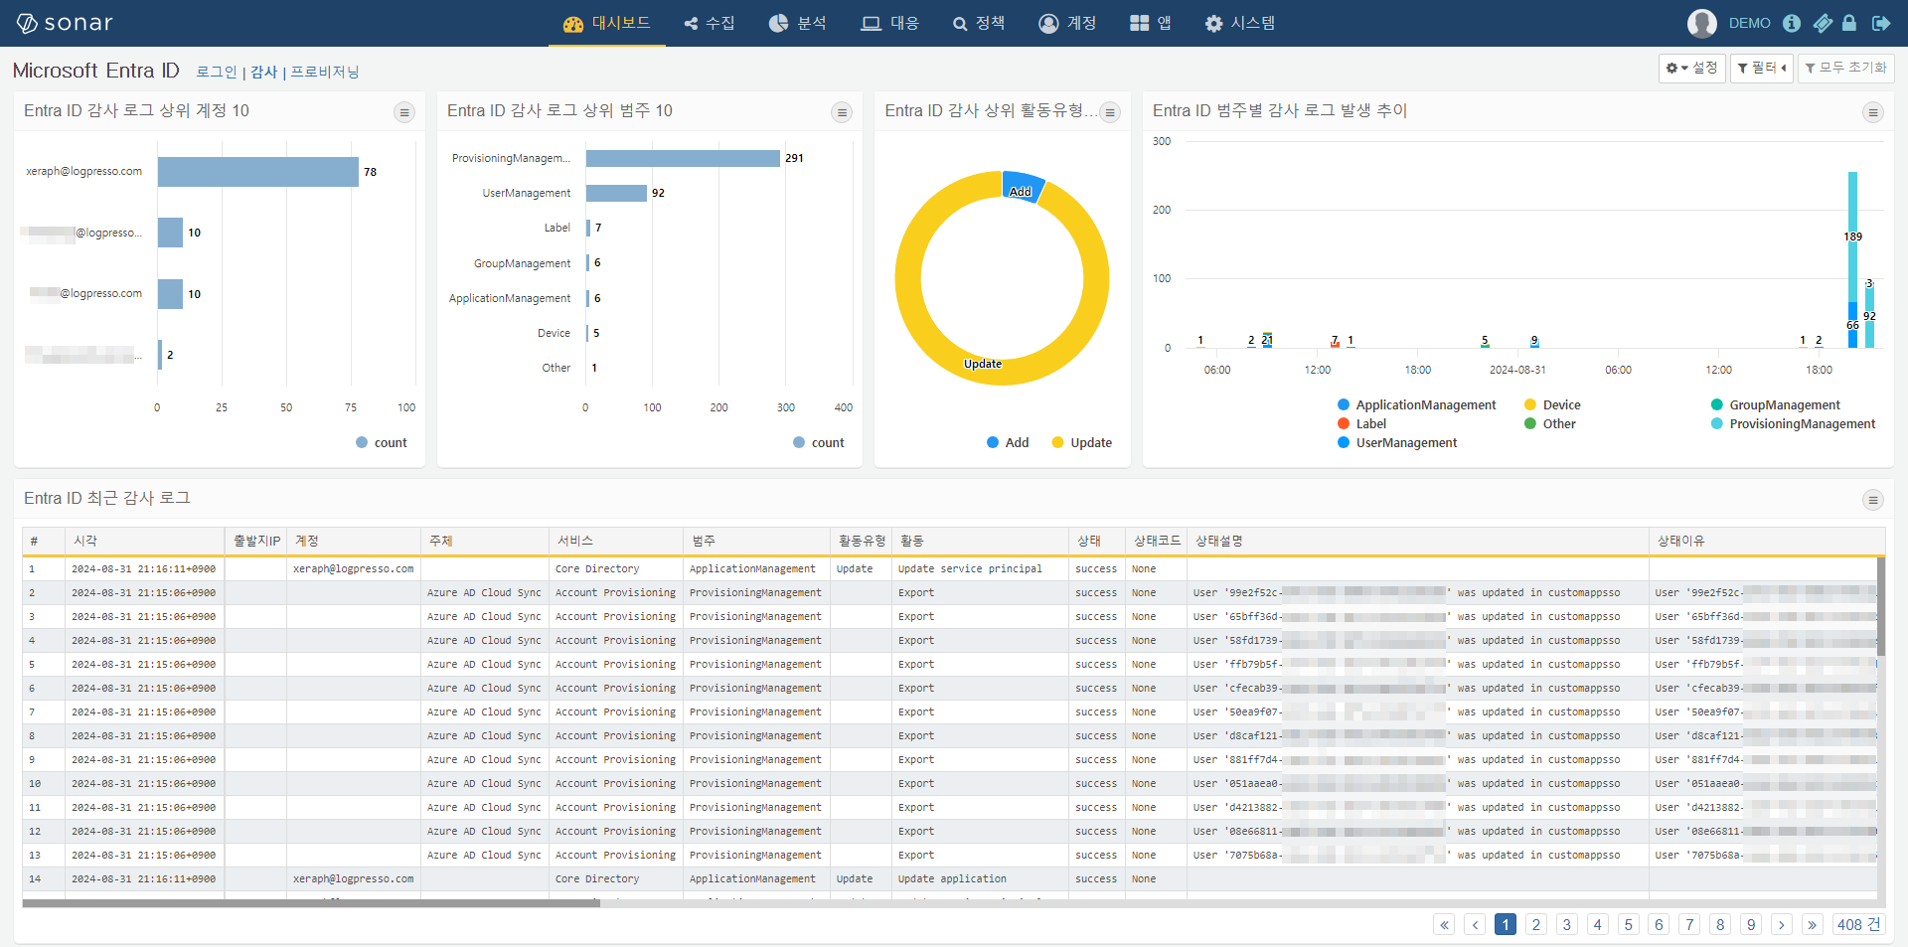This screenshot has width=1908, height=947.
Task: Click the lock icon in header
Action: [1849, 23]
